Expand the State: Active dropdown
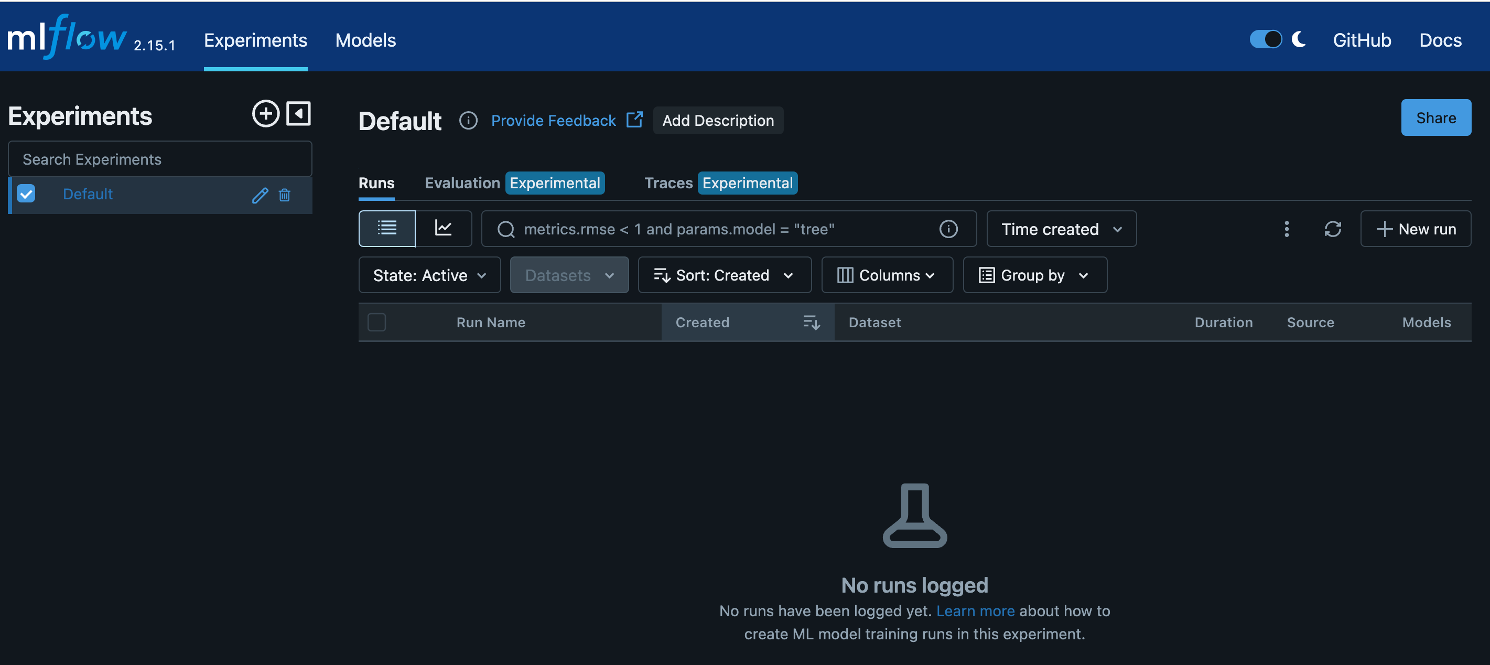This screenshot has width=1490, height=665. tap(429, 275)
